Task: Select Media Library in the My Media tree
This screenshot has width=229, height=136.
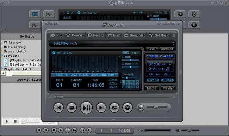Action: [x=15, y=47]
